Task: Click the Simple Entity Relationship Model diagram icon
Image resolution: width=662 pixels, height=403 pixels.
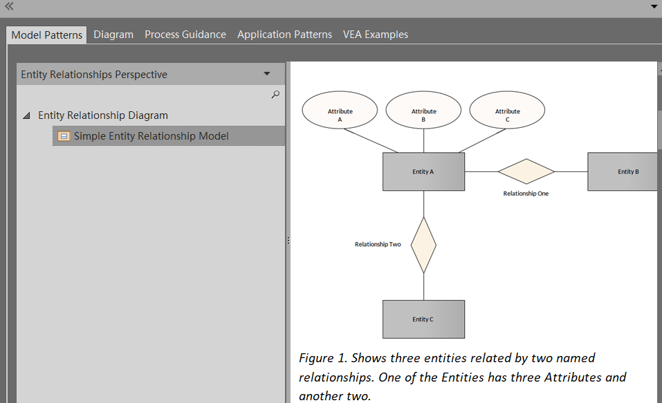Action: point(64,135)
